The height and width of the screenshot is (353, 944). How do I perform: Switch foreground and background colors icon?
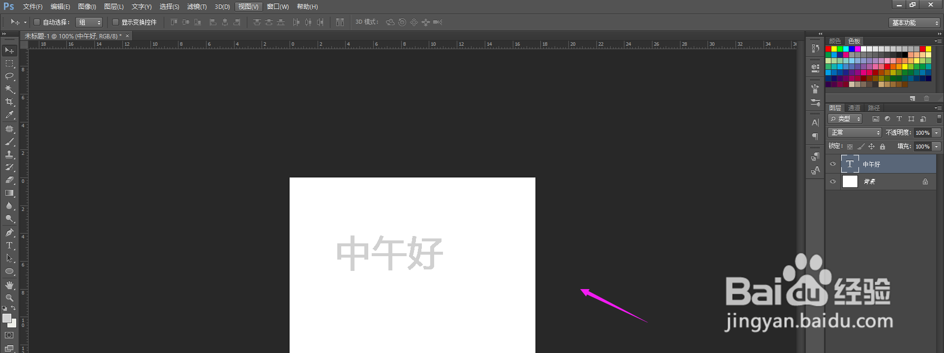14,308
